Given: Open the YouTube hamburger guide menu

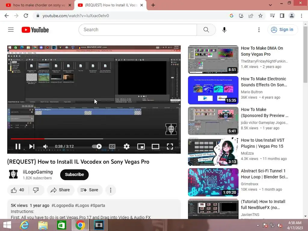Looking at the screenshot, I should (x=11, y=30).
